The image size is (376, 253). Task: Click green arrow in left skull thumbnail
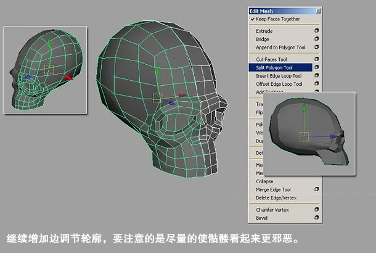[x=49, y=44]
